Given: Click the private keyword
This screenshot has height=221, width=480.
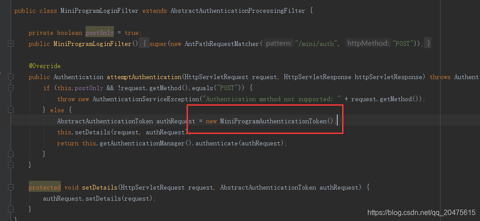Looking at the screenshot, I should [41, 33].
